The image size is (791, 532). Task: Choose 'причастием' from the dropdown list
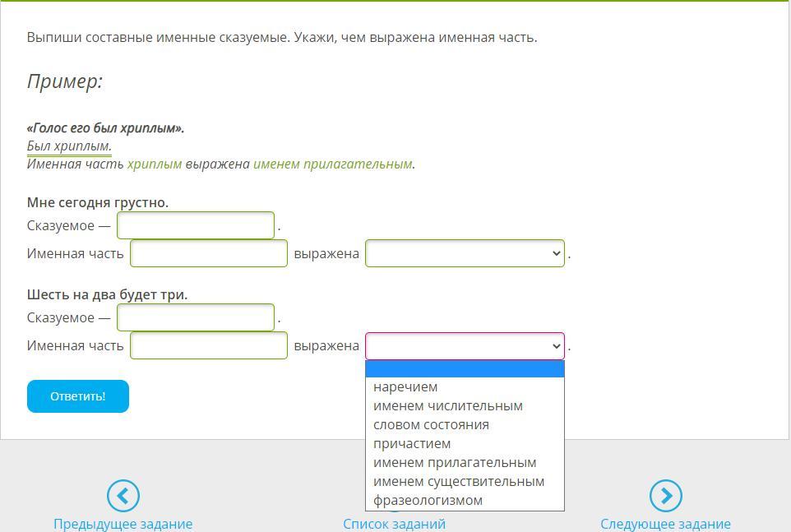click(465, 444)
